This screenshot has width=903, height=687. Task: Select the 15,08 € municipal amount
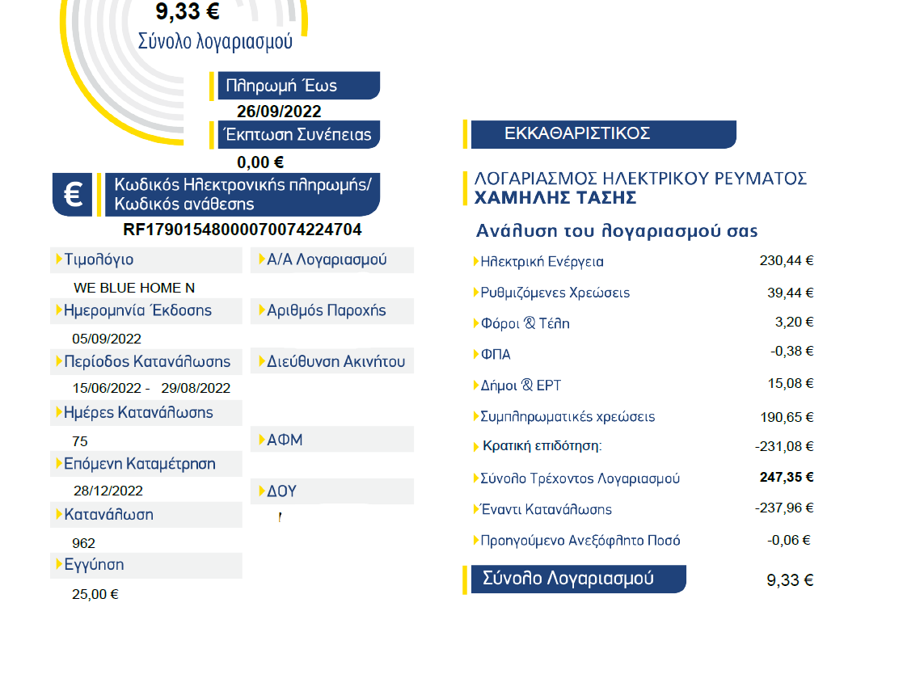click(791, 384)
